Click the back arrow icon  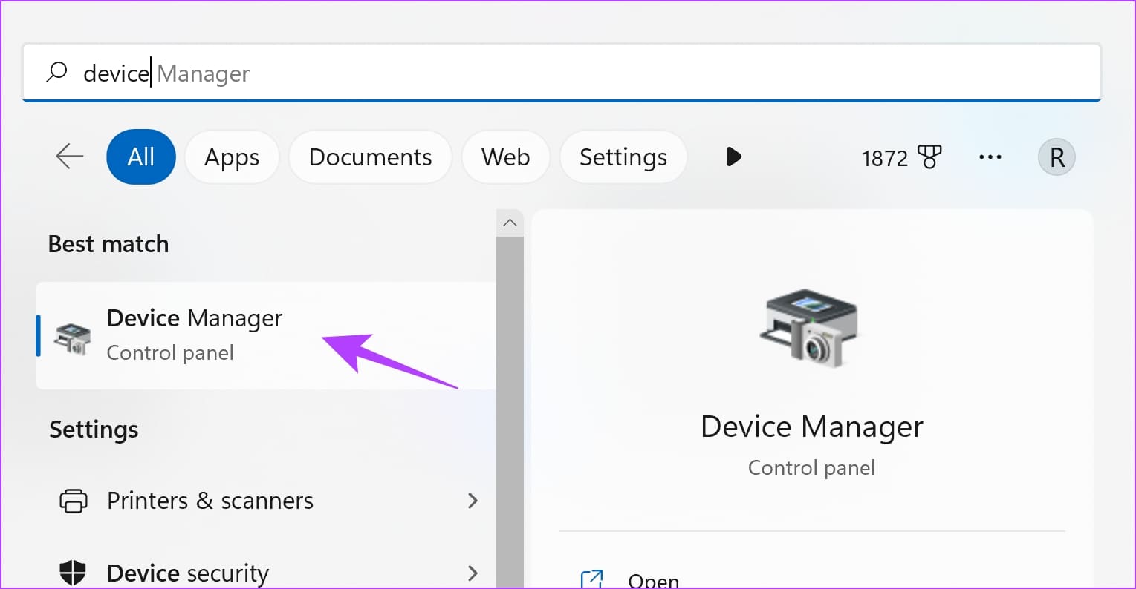(70, 157)
